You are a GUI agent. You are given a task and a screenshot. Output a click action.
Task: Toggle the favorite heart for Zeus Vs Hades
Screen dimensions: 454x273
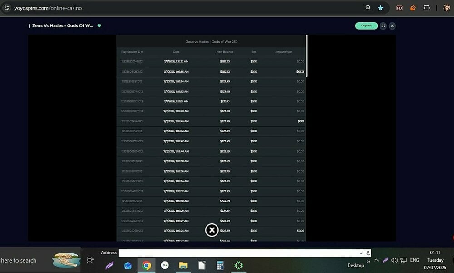click(x=99, y=26)
